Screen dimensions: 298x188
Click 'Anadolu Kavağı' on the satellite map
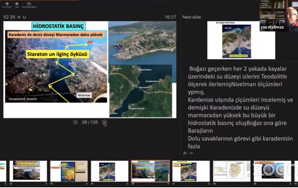click(137, 108)
